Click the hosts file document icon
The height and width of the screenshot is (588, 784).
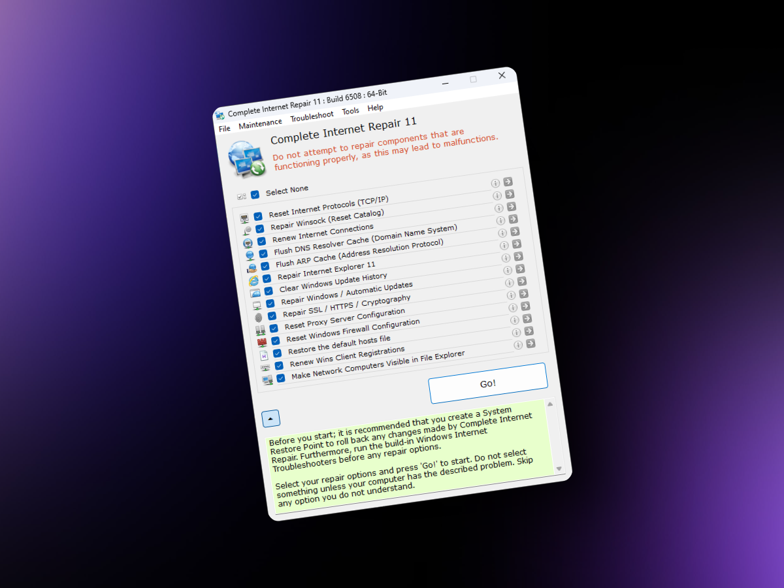pyautogui.click(x=264, y=355)
